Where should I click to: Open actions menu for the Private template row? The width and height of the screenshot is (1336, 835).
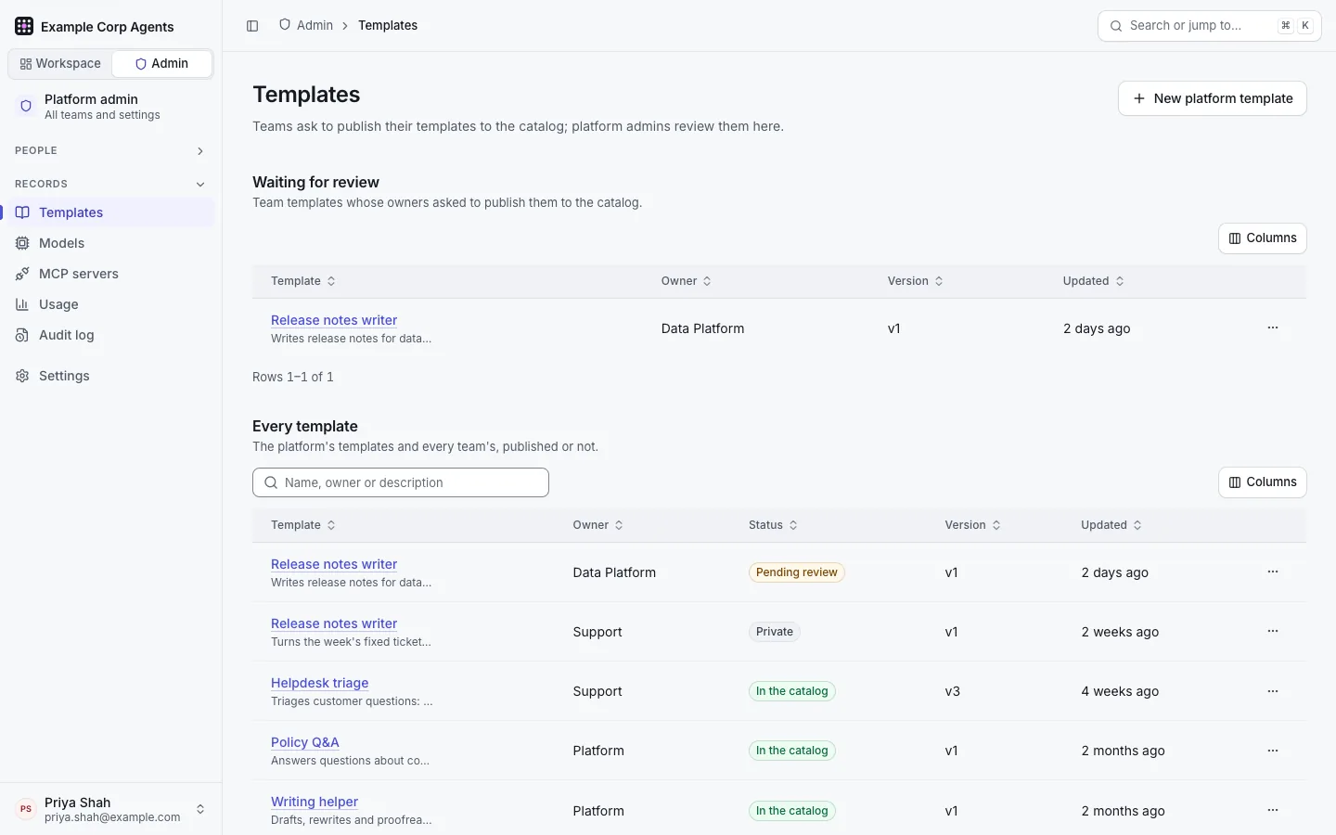1273,631
